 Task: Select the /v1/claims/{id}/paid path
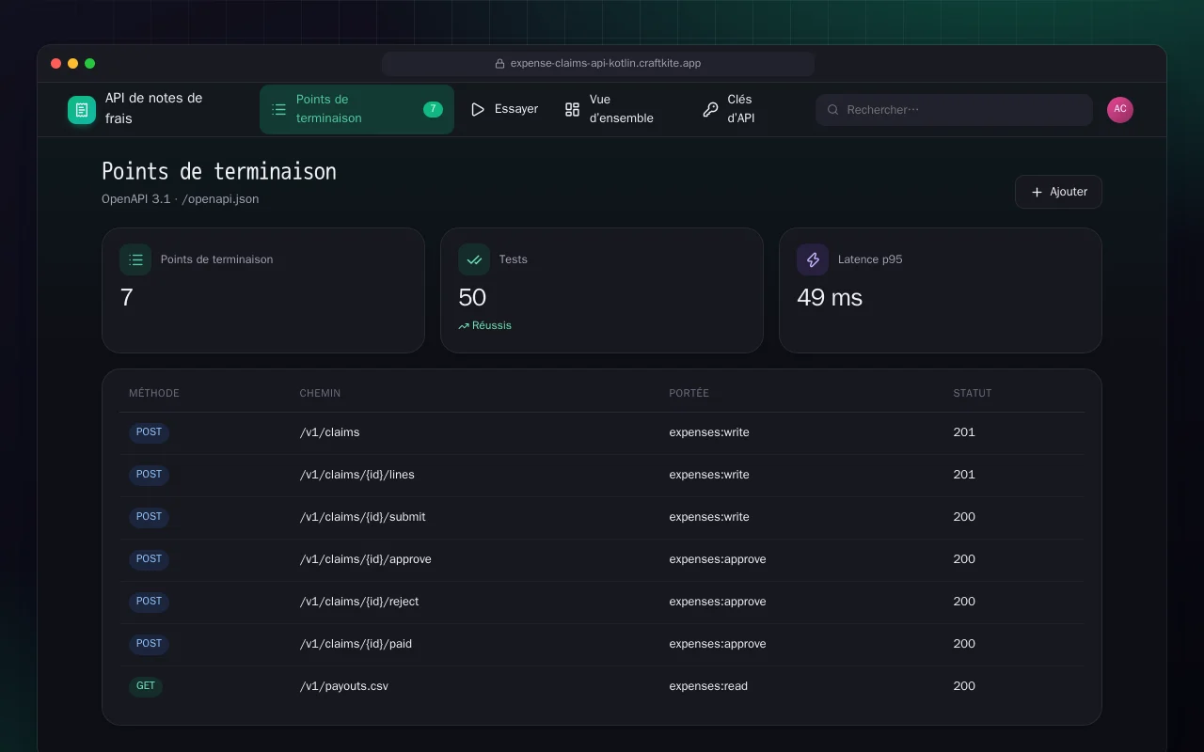pyautogui.click(x=356, y=644)
